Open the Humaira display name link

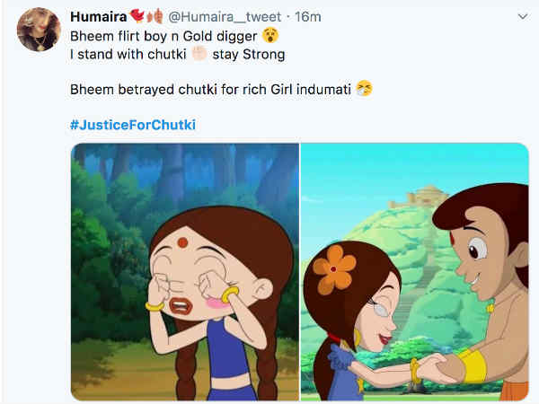coord(97,17)
